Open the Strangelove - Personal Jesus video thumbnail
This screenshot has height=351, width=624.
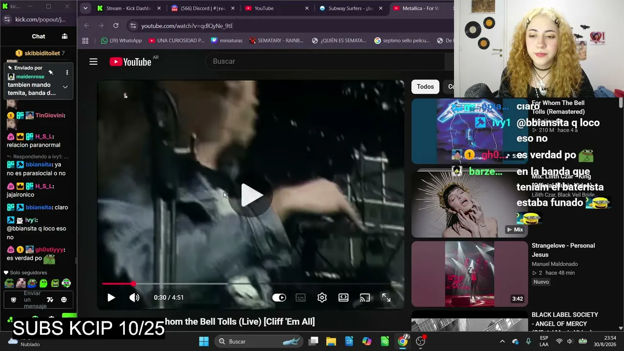tap(469, 274)
